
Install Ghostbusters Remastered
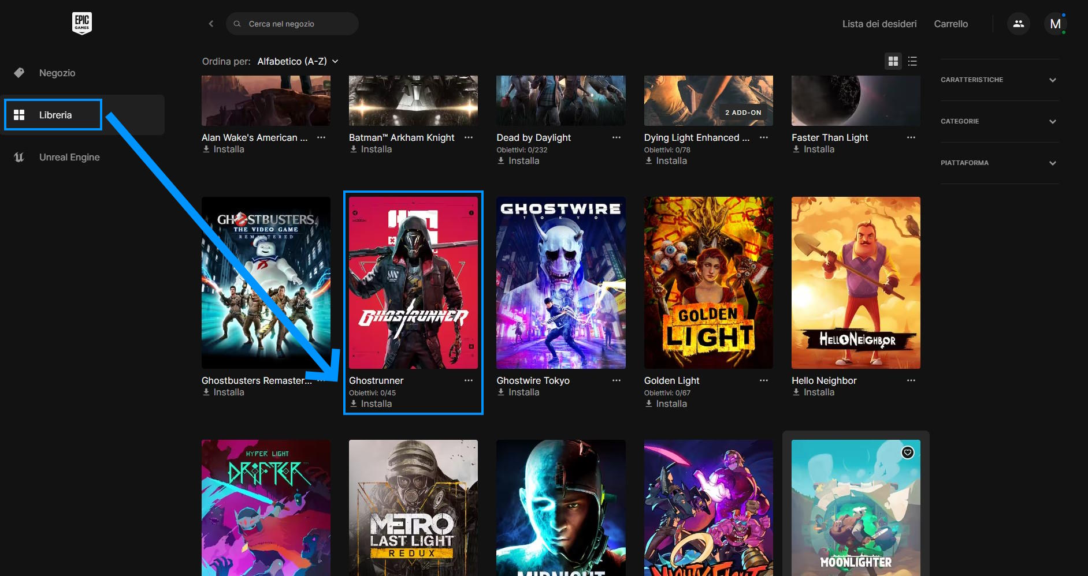[223, 392]
